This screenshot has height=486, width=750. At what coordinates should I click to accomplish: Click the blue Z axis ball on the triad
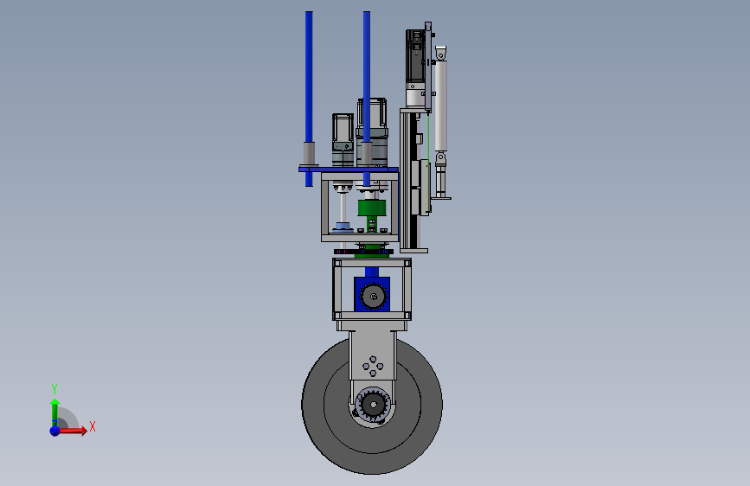[x=54, y=431]
